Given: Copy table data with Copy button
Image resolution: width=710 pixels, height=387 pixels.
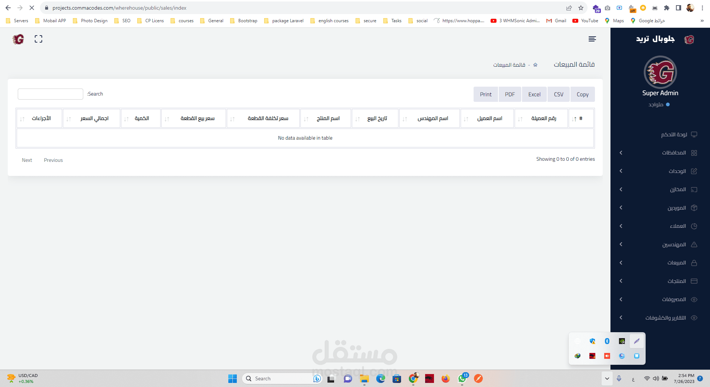Looking at the screenshot, I should pos(582,94).
